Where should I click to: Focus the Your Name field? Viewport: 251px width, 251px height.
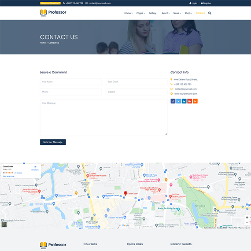pos(71,82)
